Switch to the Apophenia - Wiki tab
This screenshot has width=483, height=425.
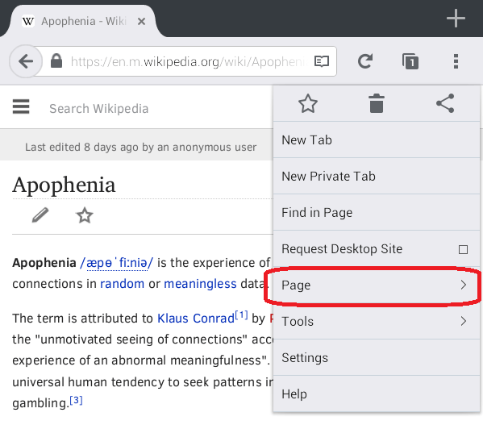(83, 21)
